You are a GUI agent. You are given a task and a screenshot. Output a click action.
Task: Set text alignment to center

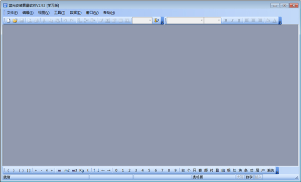(253, 21)
